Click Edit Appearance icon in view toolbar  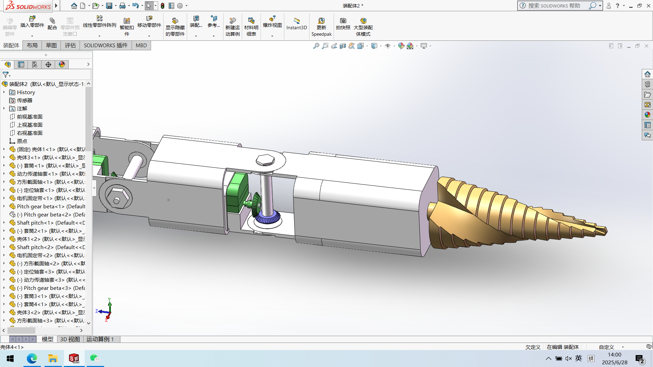point(401,46)
